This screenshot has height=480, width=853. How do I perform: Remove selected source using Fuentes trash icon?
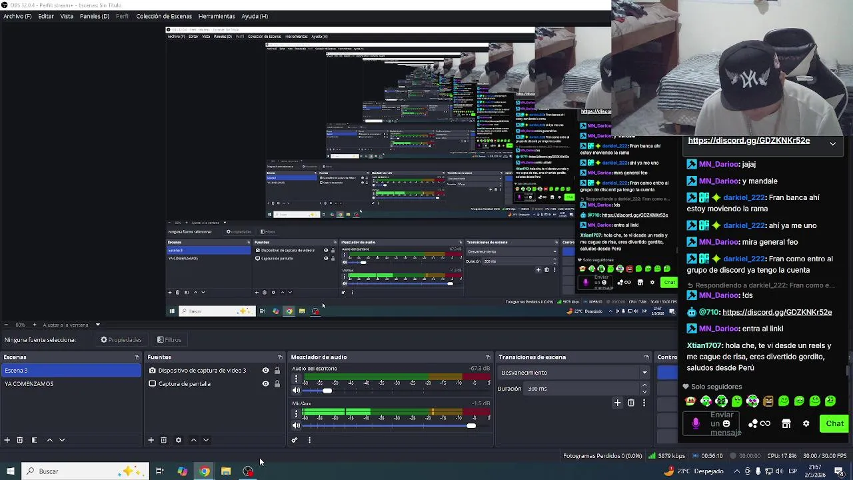[x=164, y=440]
